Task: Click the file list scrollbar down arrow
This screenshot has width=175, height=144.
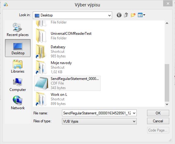Action: tap(167, 104)
